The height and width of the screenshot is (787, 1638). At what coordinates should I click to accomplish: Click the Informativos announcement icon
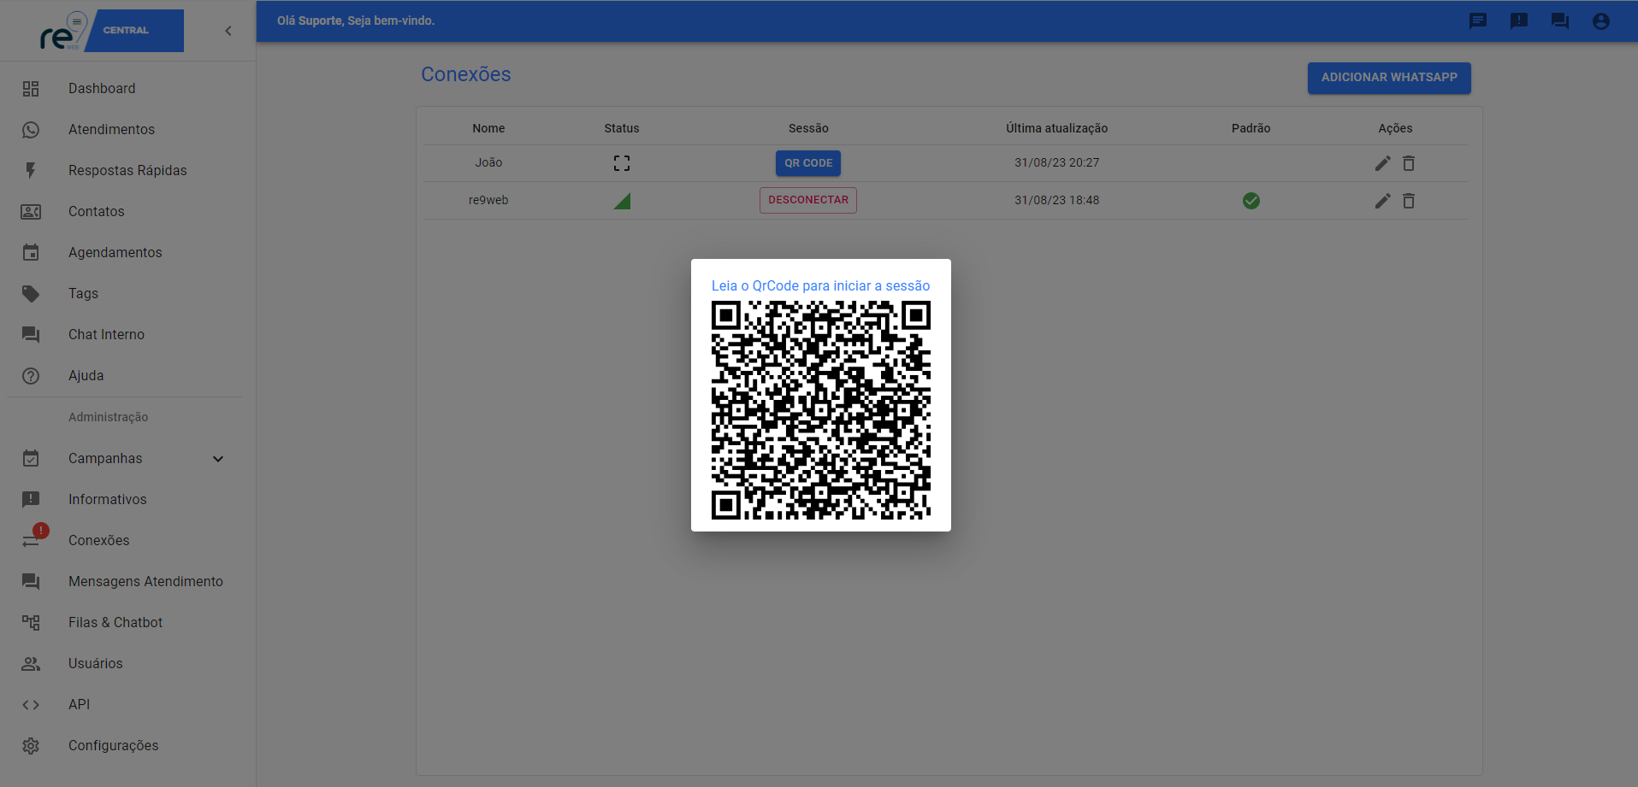[31, 500]
